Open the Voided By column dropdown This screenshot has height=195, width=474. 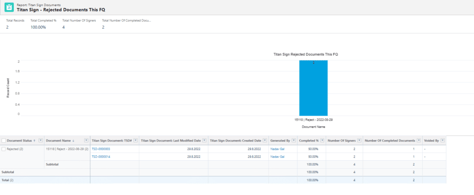(x=443, y=140)
